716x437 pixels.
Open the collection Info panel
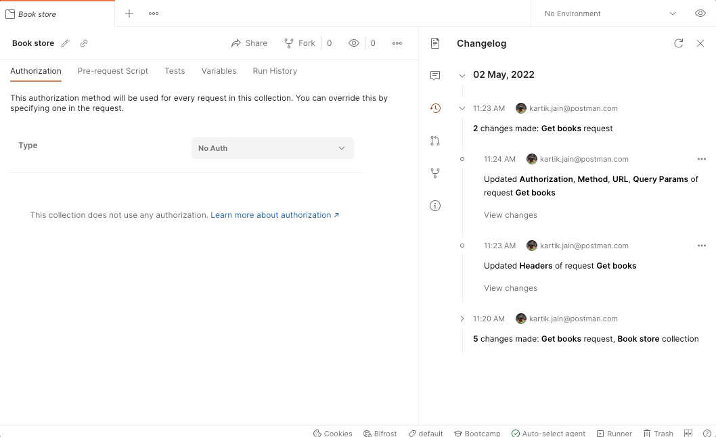click(435, 206)
